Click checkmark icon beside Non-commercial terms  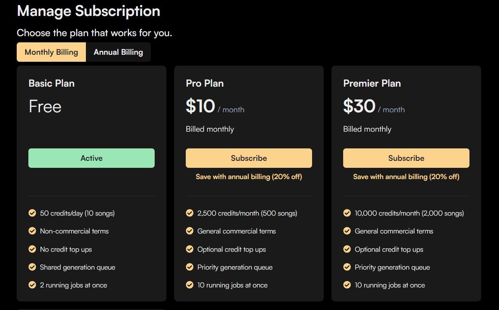pos(32,231)
